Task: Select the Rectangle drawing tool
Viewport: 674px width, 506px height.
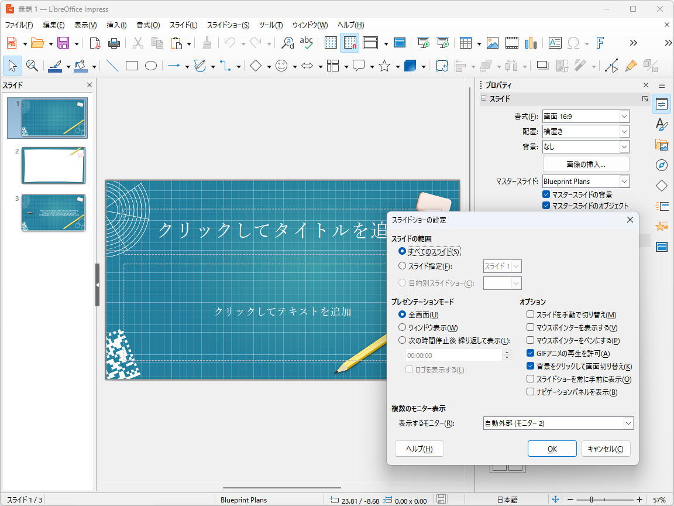Action: [x=131, y=66]
